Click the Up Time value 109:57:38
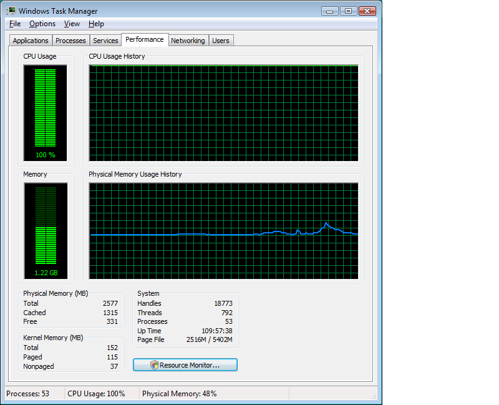Image resolution: width=499 pixels, height=405 pixels. click(x=217, y=331)
